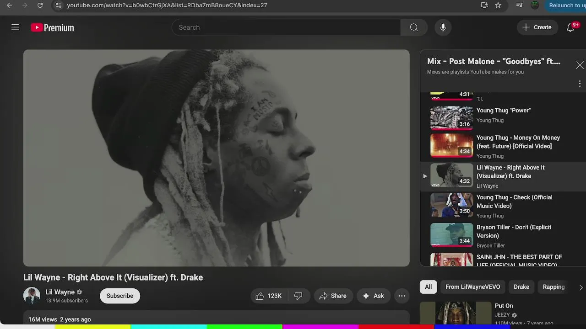This screenshot has width=586, height=329.
Task: Go back with browser back arrow
Action: (x=9, y=5)
